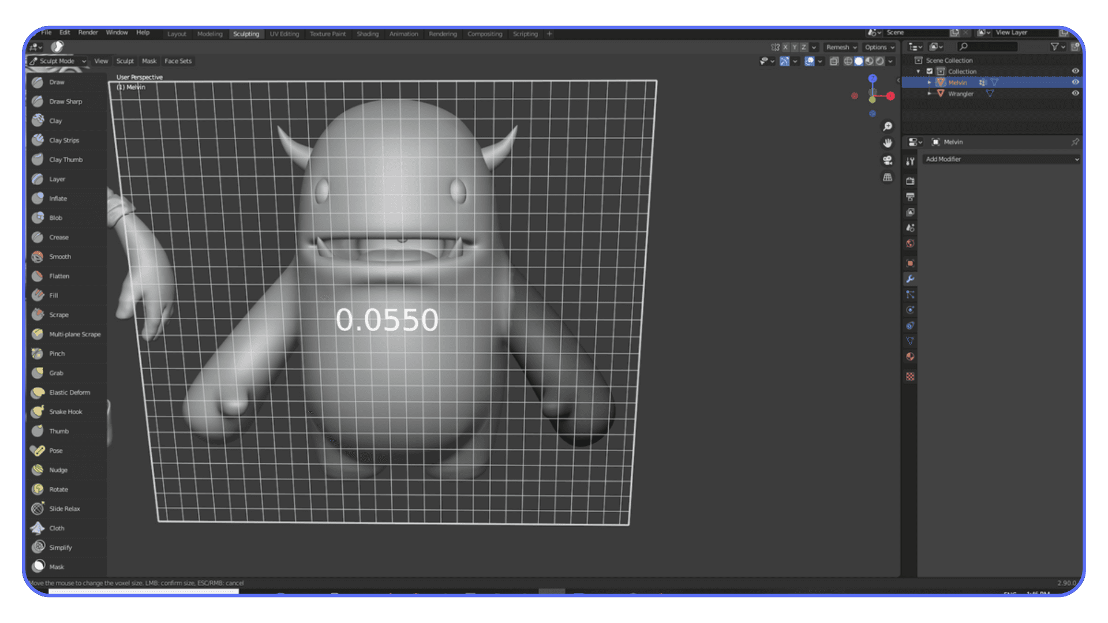Select the Inflate sculpt brush
Image resolution: width=1108 pixels, height=623 pixels.
tap(57, 198)
